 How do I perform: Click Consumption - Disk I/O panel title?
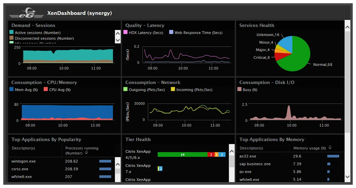click(267, 82)
